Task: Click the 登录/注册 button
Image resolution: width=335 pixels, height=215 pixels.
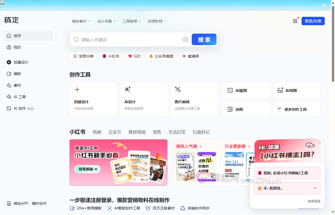Action: click(313, 21)
